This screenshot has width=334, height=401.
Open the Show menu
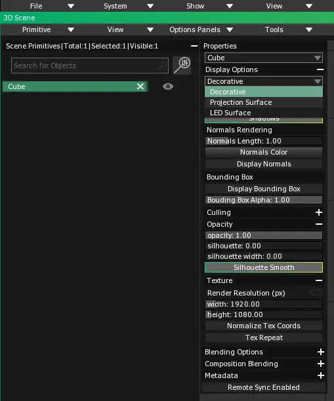[x=200, y=6]
